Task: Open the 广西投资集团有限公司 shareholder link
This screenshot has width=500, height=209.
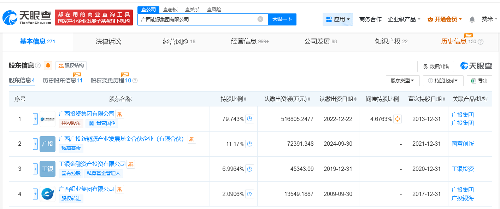Action: pyautogui.click(x=87, y=114)
